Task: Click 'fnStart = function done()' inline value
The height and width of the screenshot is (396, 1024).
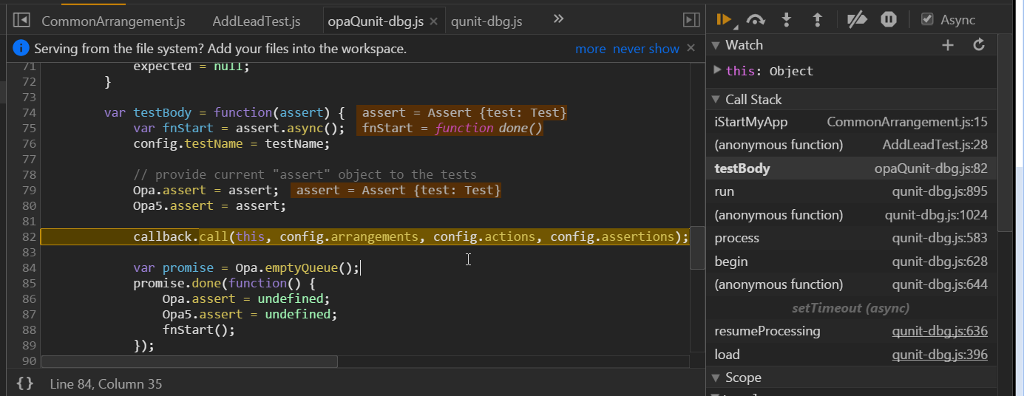Action: click(x=450, y=128)
